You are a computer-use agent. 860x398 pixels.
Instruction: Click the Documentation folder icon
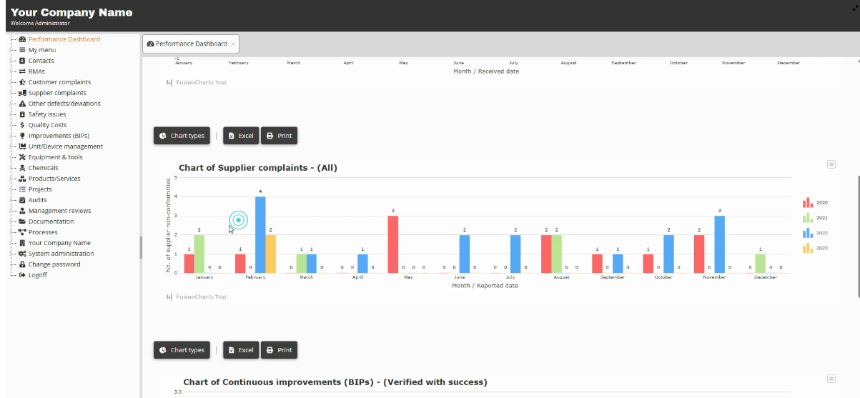tap(22, 222)
